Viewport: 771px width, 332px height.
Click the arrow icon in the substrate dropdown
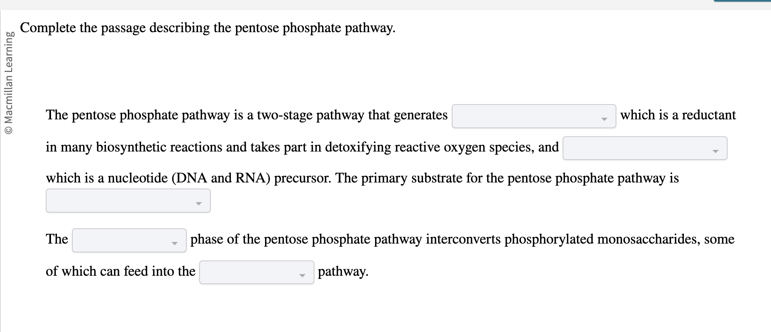pyautogui.click(x=199, y=204)
